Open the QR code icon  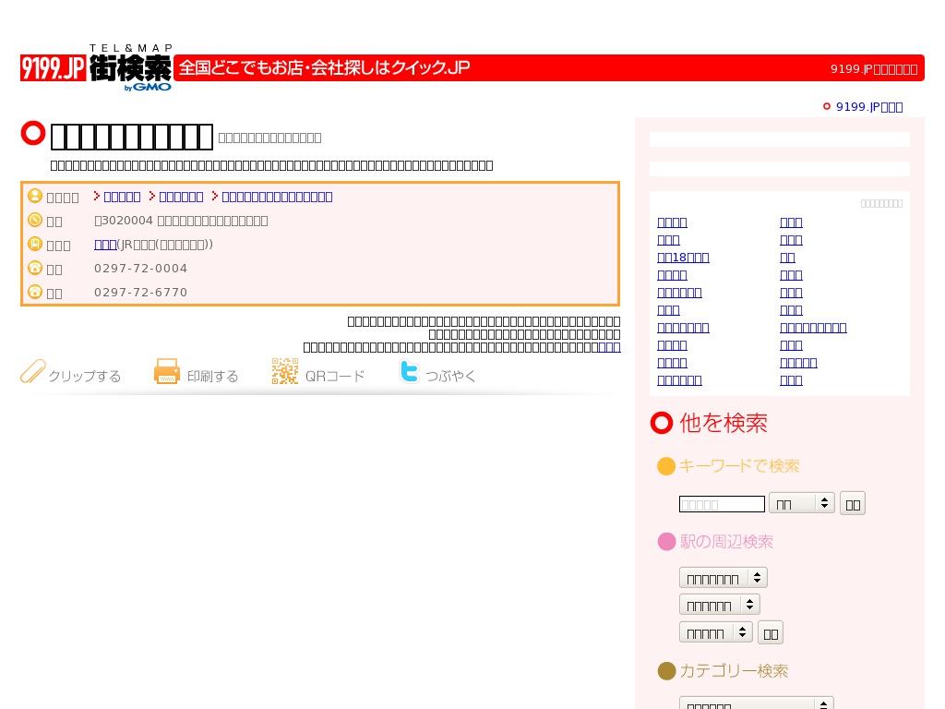coord(285,371)
